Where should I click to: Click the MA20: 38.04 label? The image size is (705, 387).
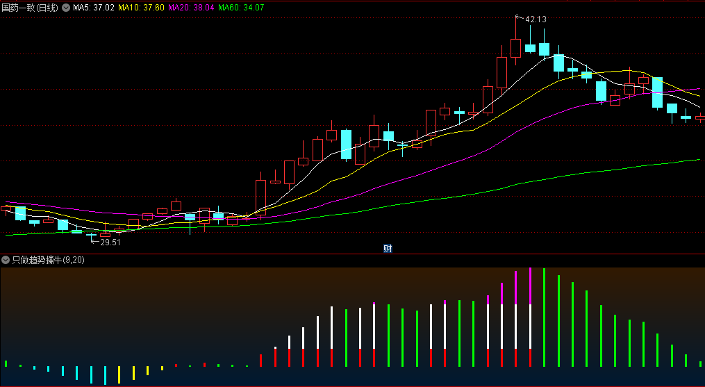191,8
